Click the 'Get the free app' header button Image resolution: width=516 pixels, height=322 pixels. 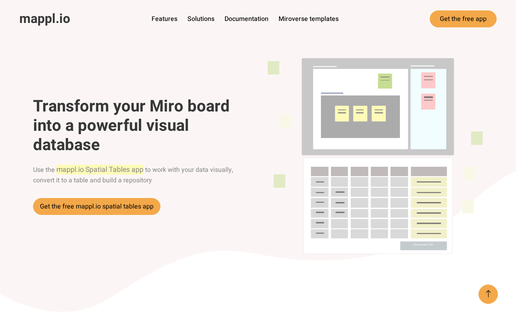coord(463,19)
